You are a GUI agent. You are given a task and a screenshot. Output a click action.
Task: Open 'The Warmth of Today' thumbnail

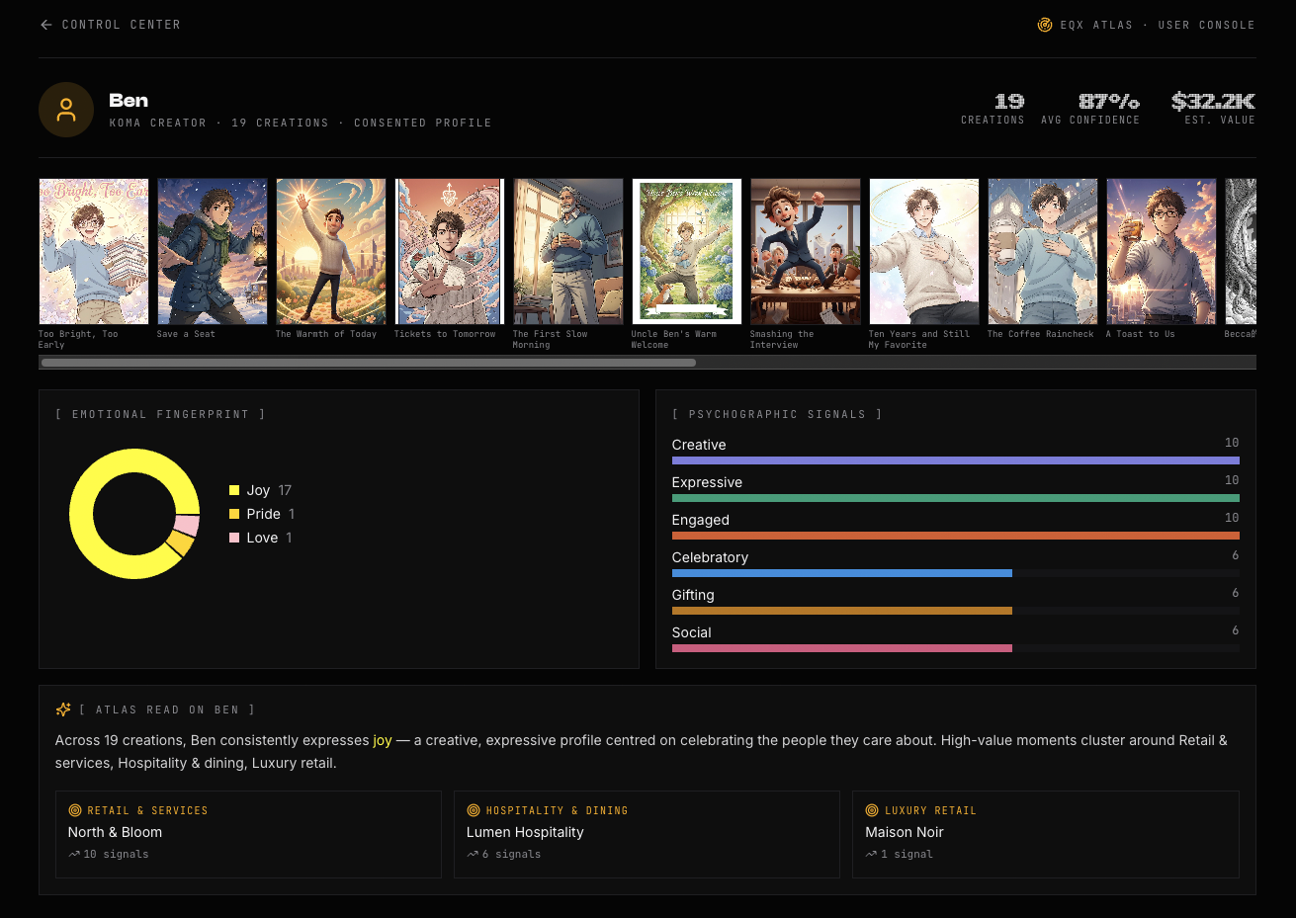(x=331, y=251)
